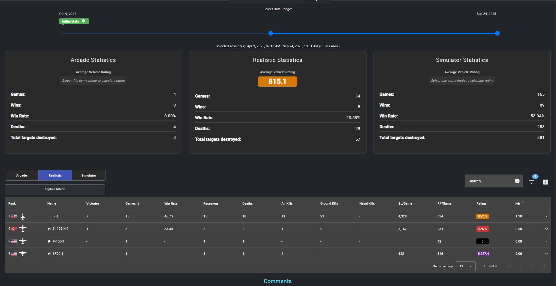556x286 pixels.
Task: Open the table filter icon
Action: (x=532, y=182)
